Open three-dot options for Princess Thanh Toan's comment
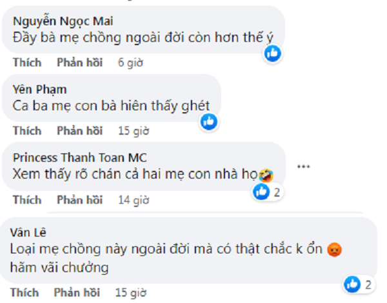Screen dimensions: 387x303 303,166
